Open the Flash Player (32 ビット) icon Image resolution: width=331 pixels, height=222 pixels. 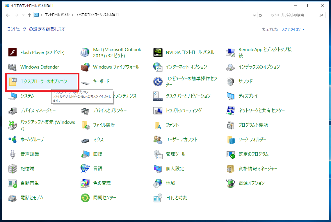pos(12,53)
